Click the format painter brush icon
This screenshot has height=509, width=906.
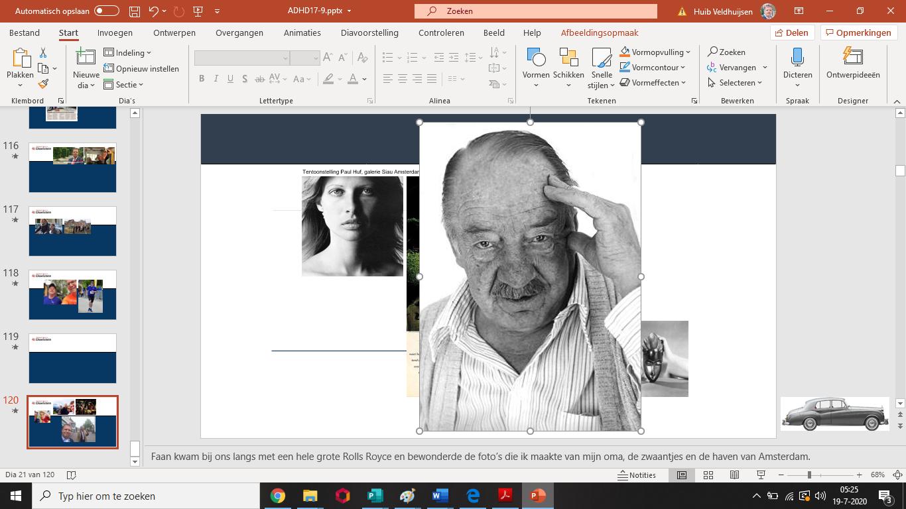point(43,84)
